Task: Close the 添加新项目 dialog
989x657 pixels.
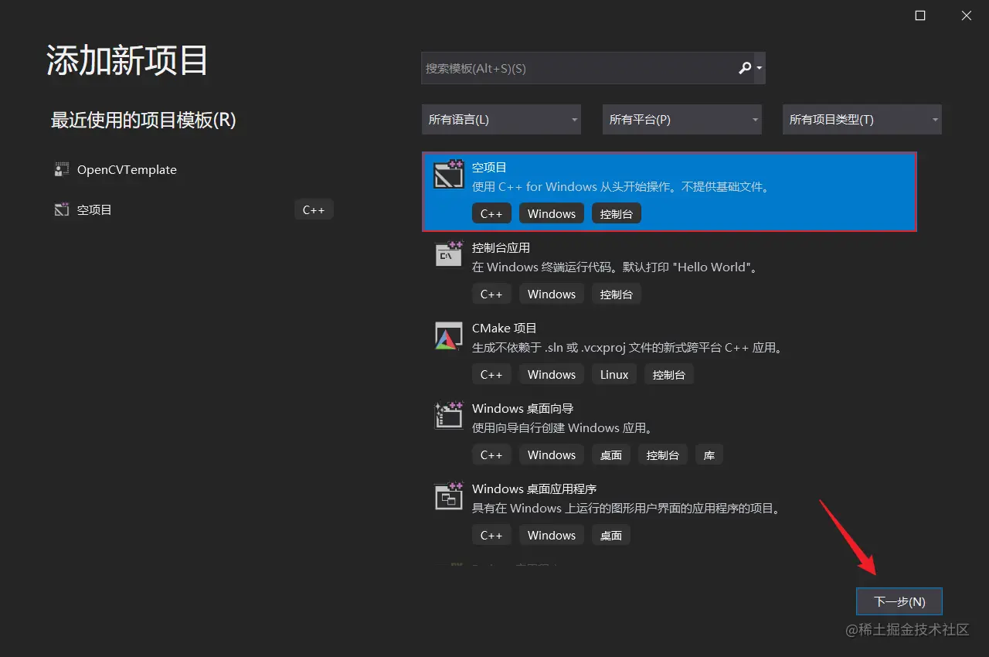Action: pos(966,15)
